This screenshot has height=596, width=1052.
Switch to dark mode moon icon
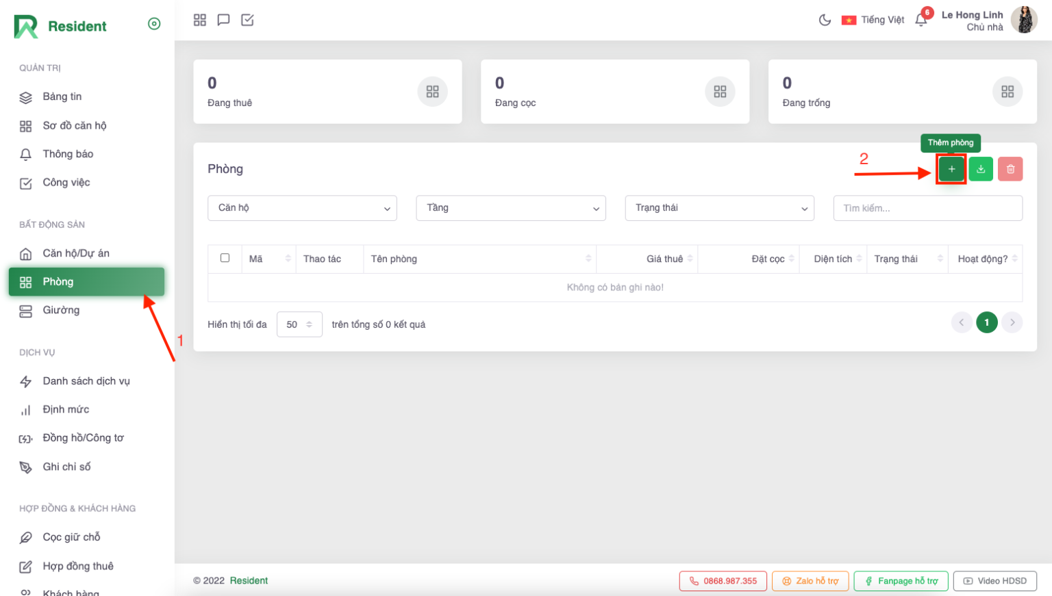pos(825,20)
